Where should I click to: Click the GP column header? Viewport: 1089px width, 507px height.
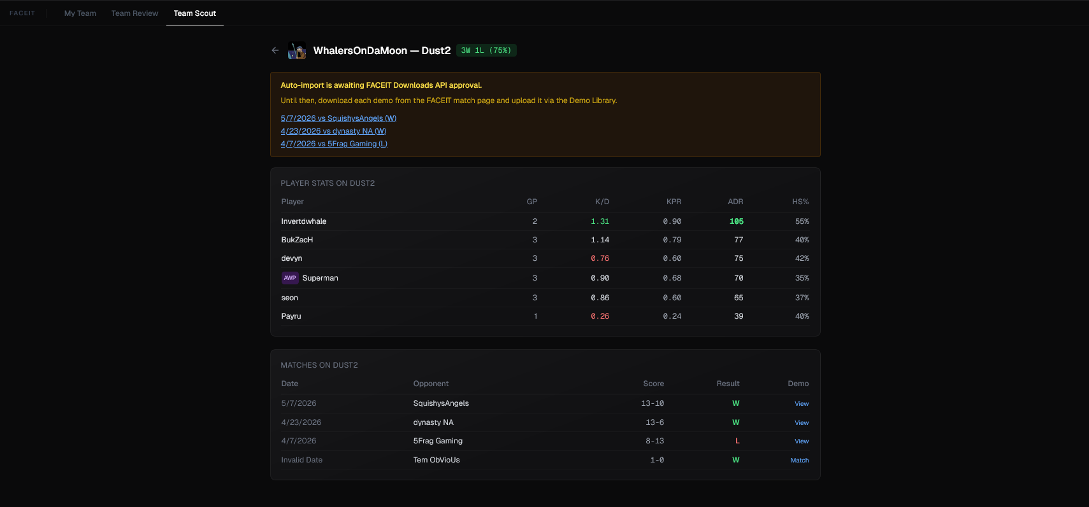532,202
